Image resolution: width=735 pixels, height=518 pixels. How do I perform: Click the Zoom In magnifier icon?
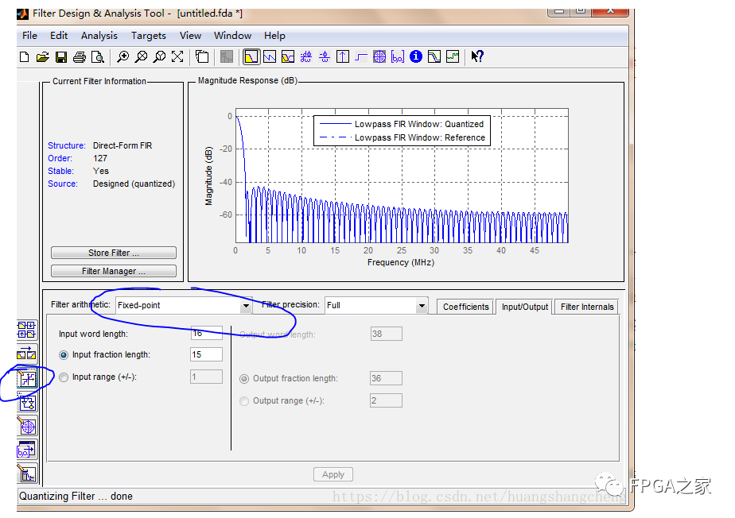coord(122,56)
